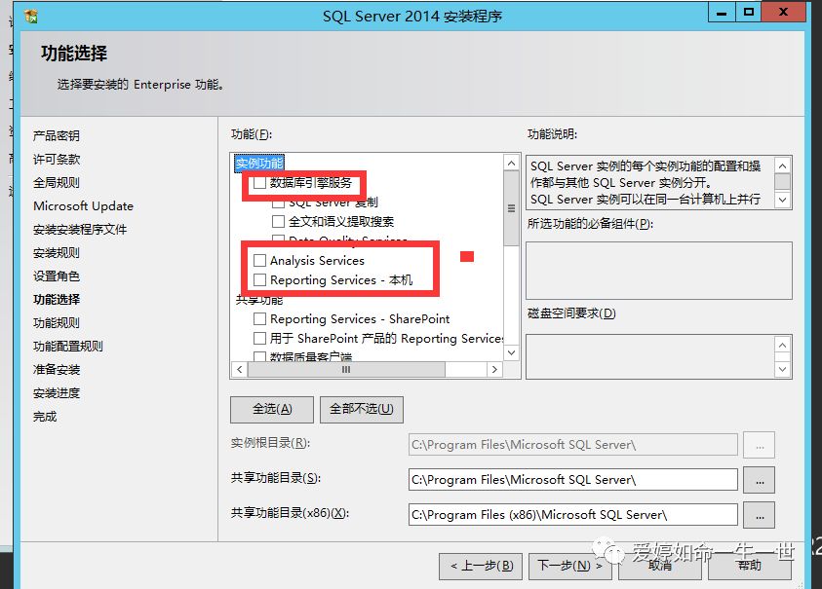Proceed with the 下一步(N) button

tap(570, 566)
